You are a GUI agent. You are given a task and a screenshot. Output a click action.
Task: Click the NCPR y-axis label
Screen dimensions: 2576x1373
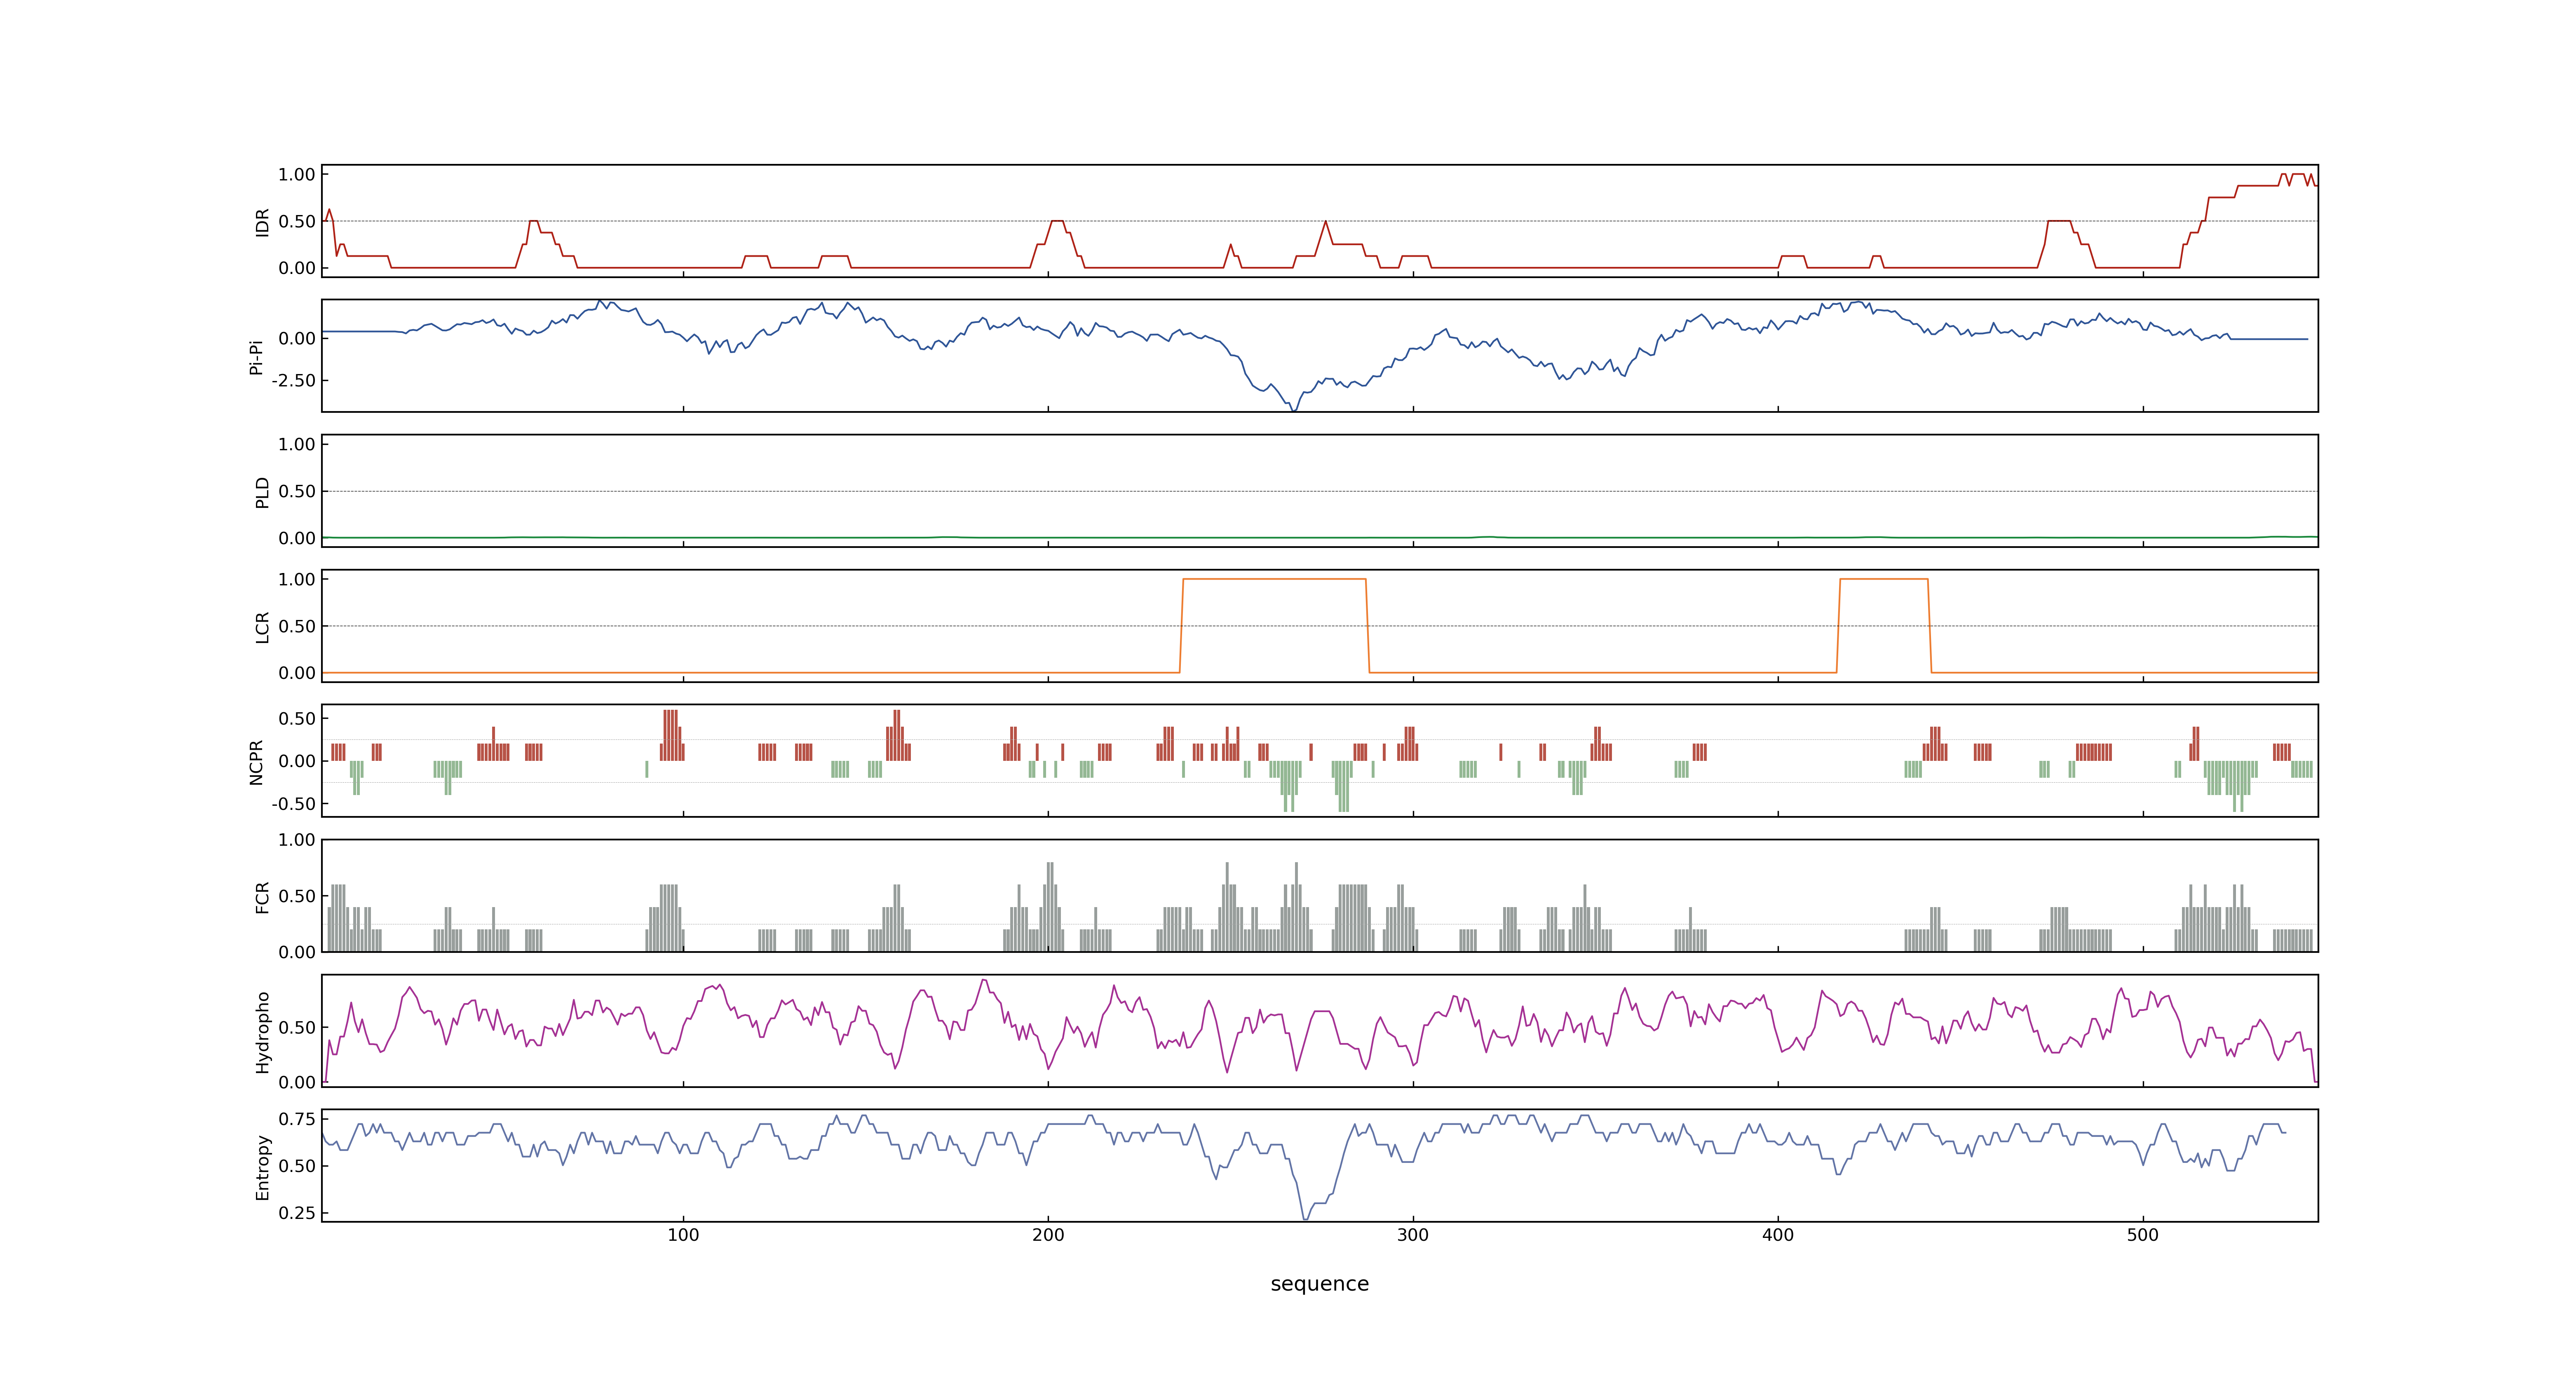coord(256,763)
